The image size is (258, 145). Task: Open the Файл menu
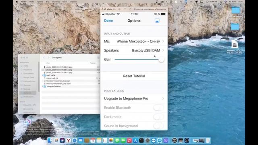pyautogui.click(x=31, y=2)
